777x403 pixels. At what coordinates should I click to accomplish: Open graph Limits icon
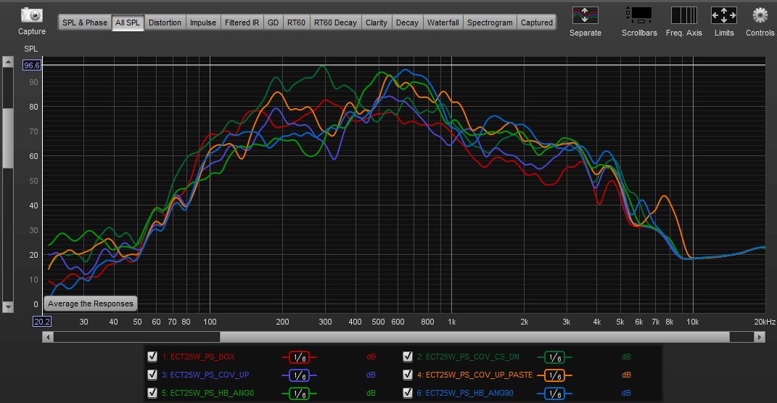(x=724, y=15)
